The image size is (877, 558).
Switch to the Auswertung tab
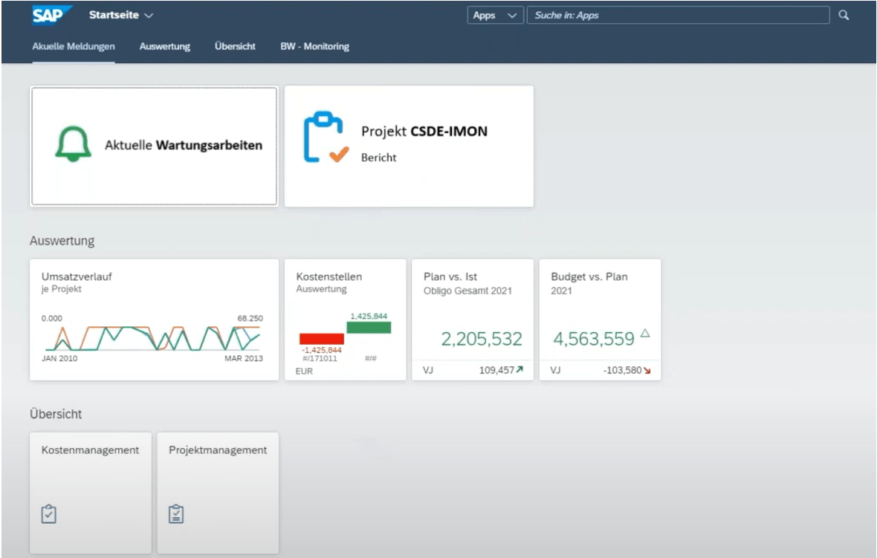164,46
